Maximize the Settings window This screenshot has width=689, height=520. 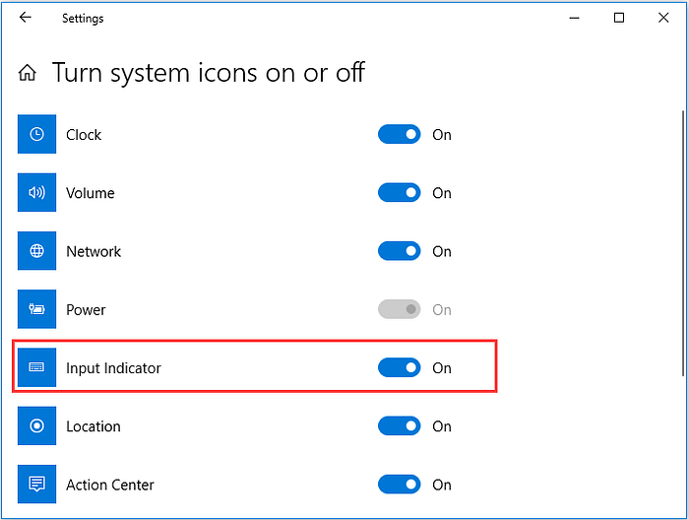click(x=619, y=18)
